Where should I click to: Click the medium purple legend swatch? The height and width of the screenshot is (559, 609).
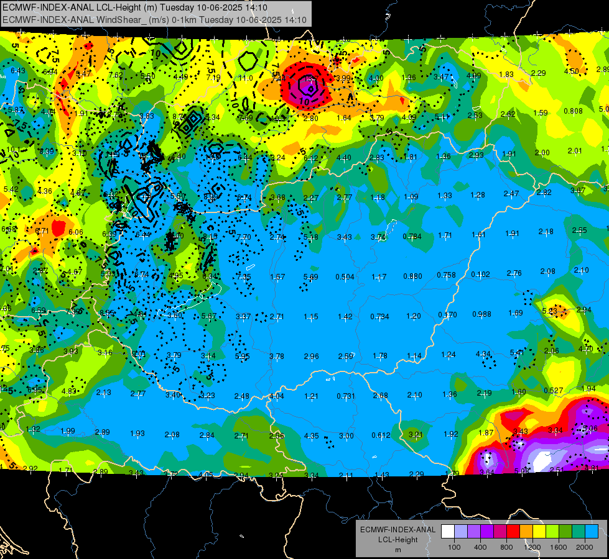[x=474, y=531]
